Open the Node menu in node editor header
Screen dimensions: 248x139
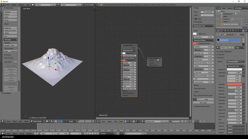(121, 122)
